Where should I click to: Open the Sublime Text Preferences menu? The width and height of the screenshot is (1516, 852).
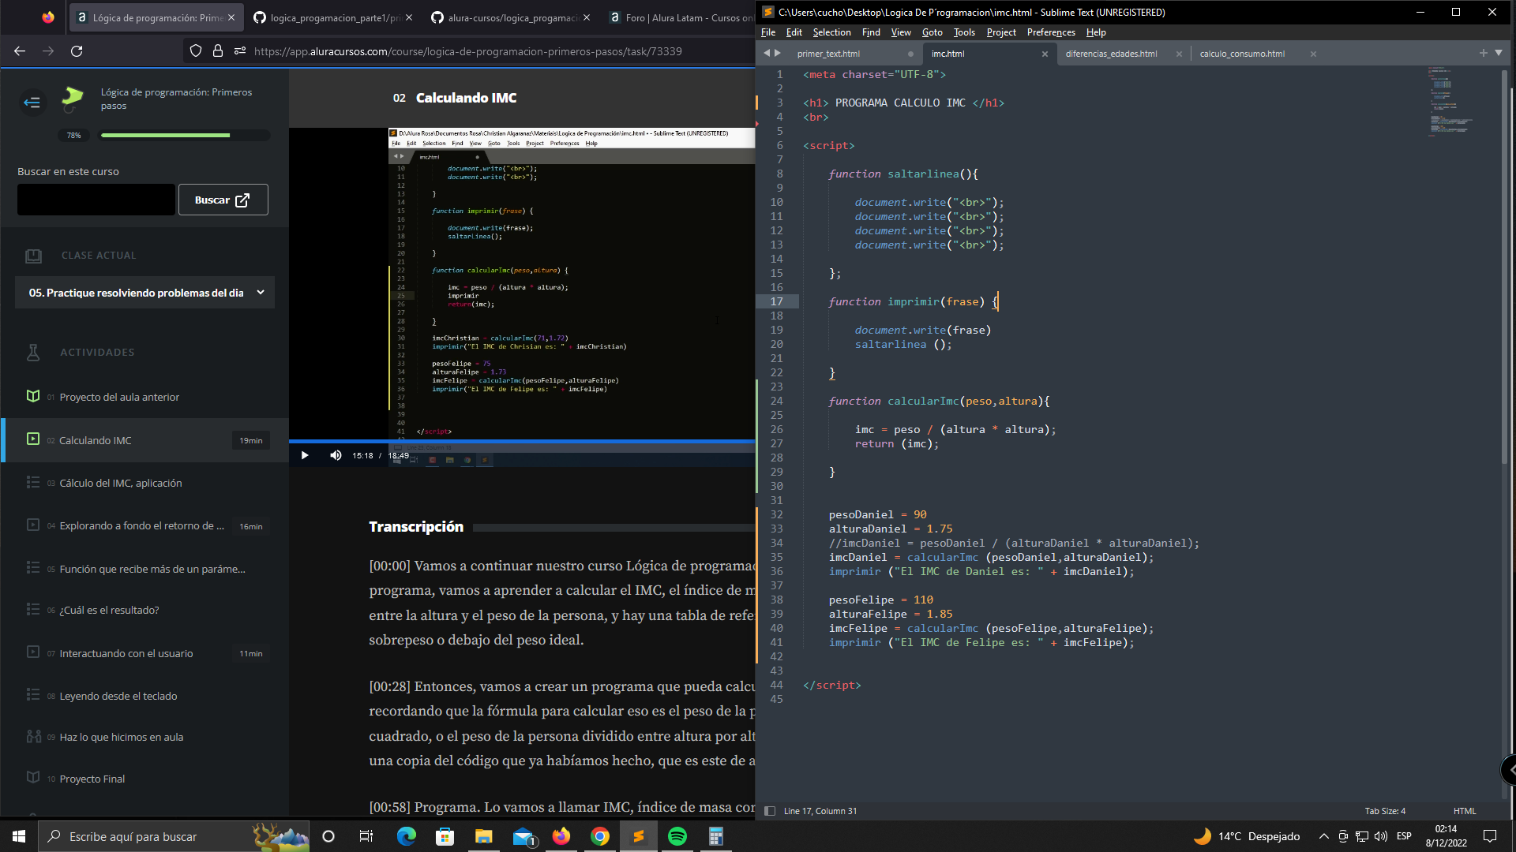[1051, 32]
